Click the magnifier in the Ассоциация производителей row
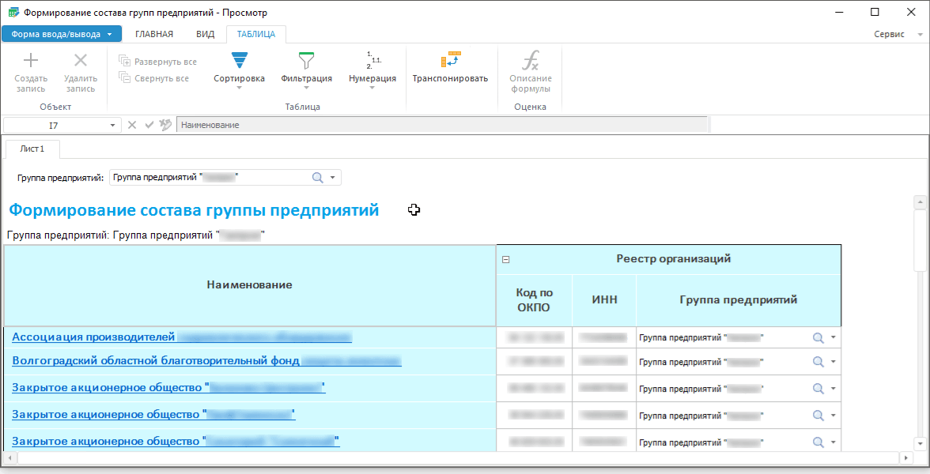The height and width of the screenshot is (474, 930). 818,338
